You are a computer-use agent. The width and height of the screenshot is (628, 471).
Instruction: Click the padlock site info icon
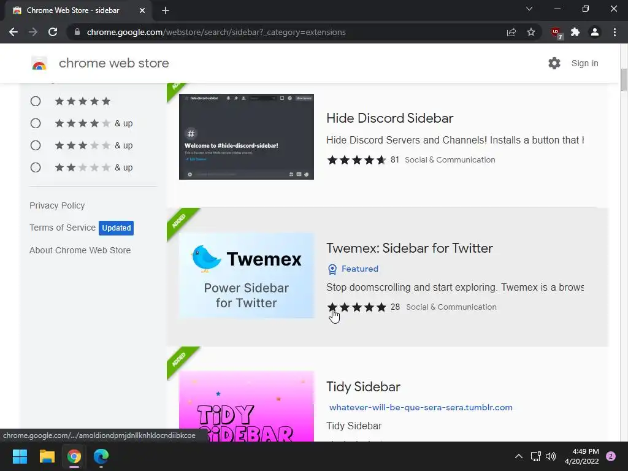click(x=77, y=32)
